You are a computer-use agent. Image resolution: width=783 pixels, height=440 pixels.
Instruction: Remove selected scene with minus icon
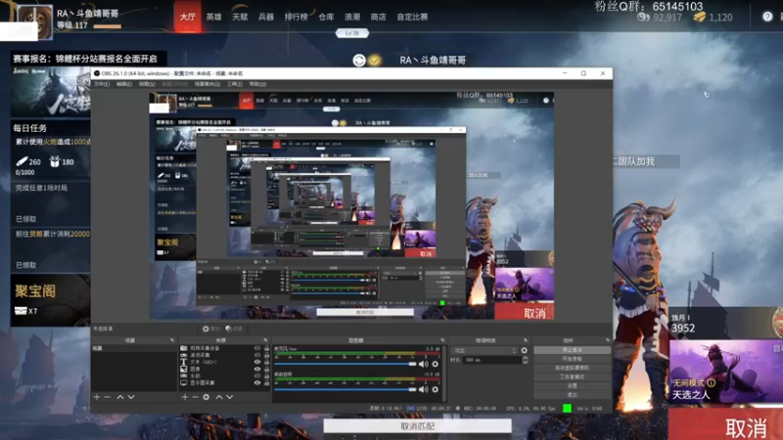tap(107, 397)
